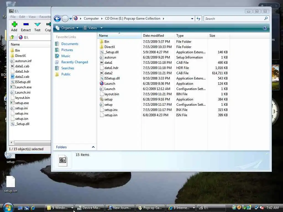Open the 3 Internet taskbar group dropdown
The width and height of the screenshot is (283, 212).
tap(194, 208)
